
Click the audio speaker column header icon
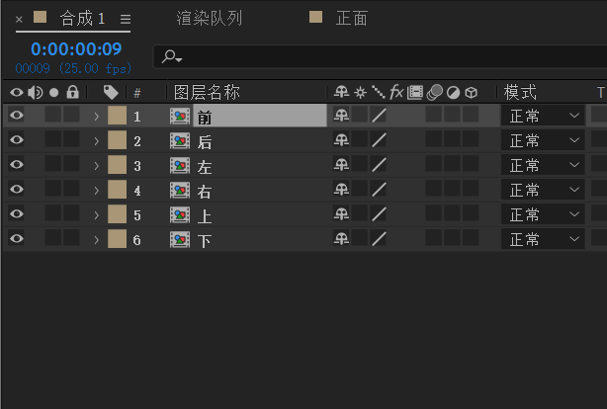point(35,92)
